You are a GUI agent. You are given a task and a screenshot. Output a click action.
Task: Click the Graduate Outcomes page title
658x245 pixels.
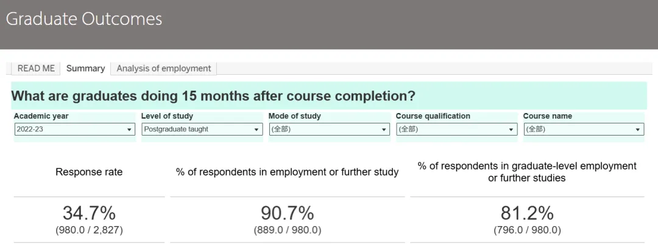tap(84, 19)
